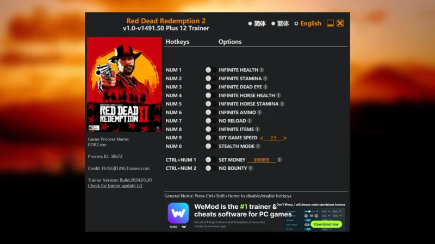Enable No Reload switch
This screenshot has height=244, width=435.
click(210, 121)
